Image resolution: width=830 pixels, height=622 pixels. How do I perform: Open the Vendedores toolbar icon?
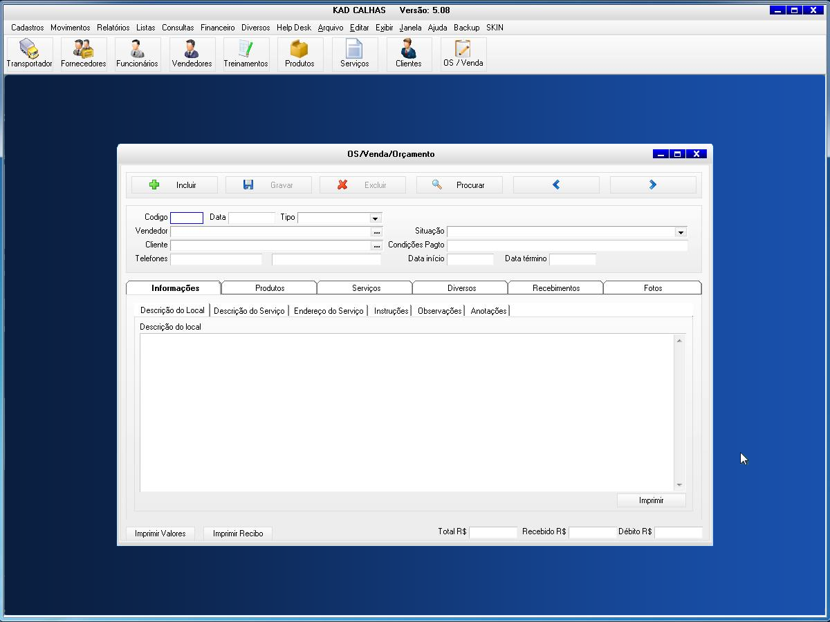click(192, 54)
